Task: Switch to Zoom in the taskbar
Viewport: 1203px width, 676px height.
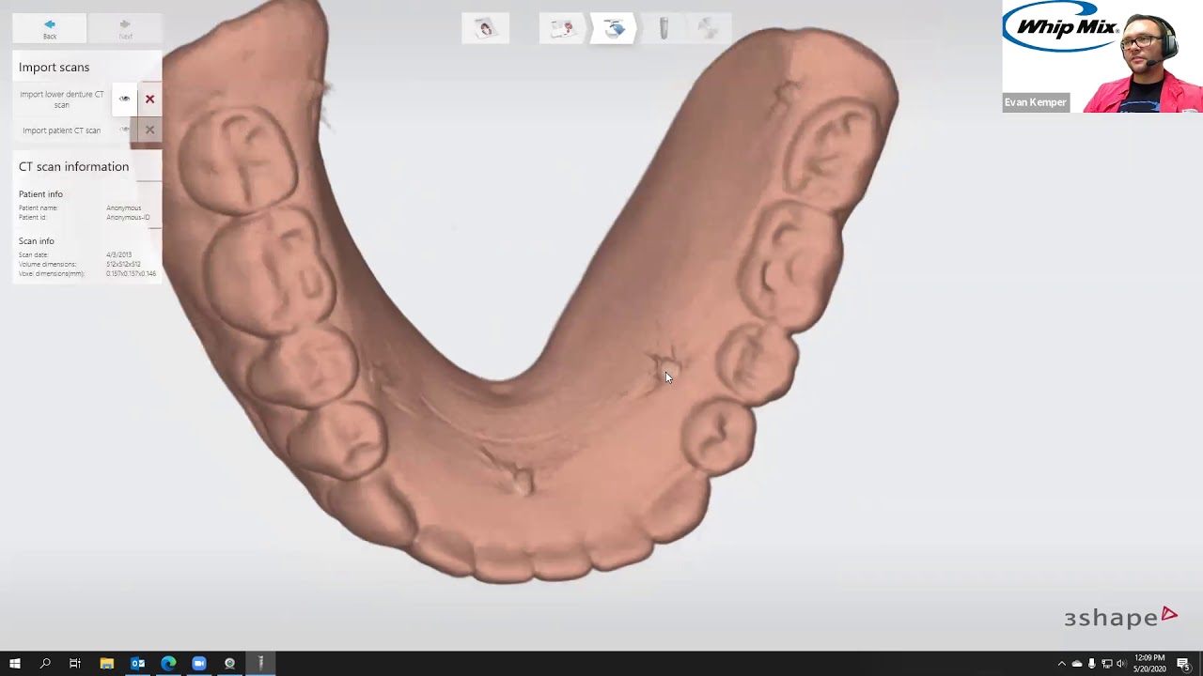Action: (x=199, y=664)
